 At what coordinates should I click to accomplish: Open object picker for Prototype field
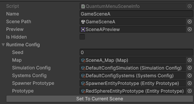(190, 91)
